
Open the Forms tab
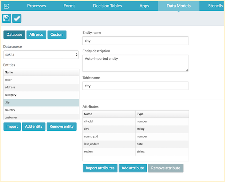[69, 6]
